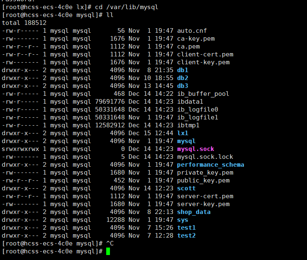Click the 'Dec 15 12:44' timestamp
307x260 pixels.
click(151, 133)
